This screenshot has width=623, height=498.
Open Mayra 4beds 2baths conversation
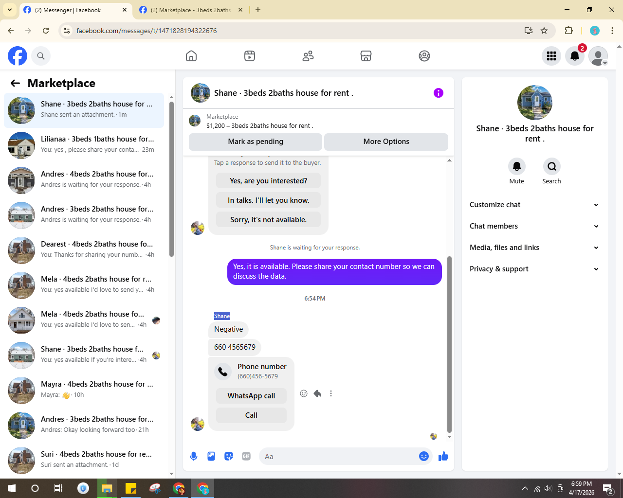click(84, 390)
